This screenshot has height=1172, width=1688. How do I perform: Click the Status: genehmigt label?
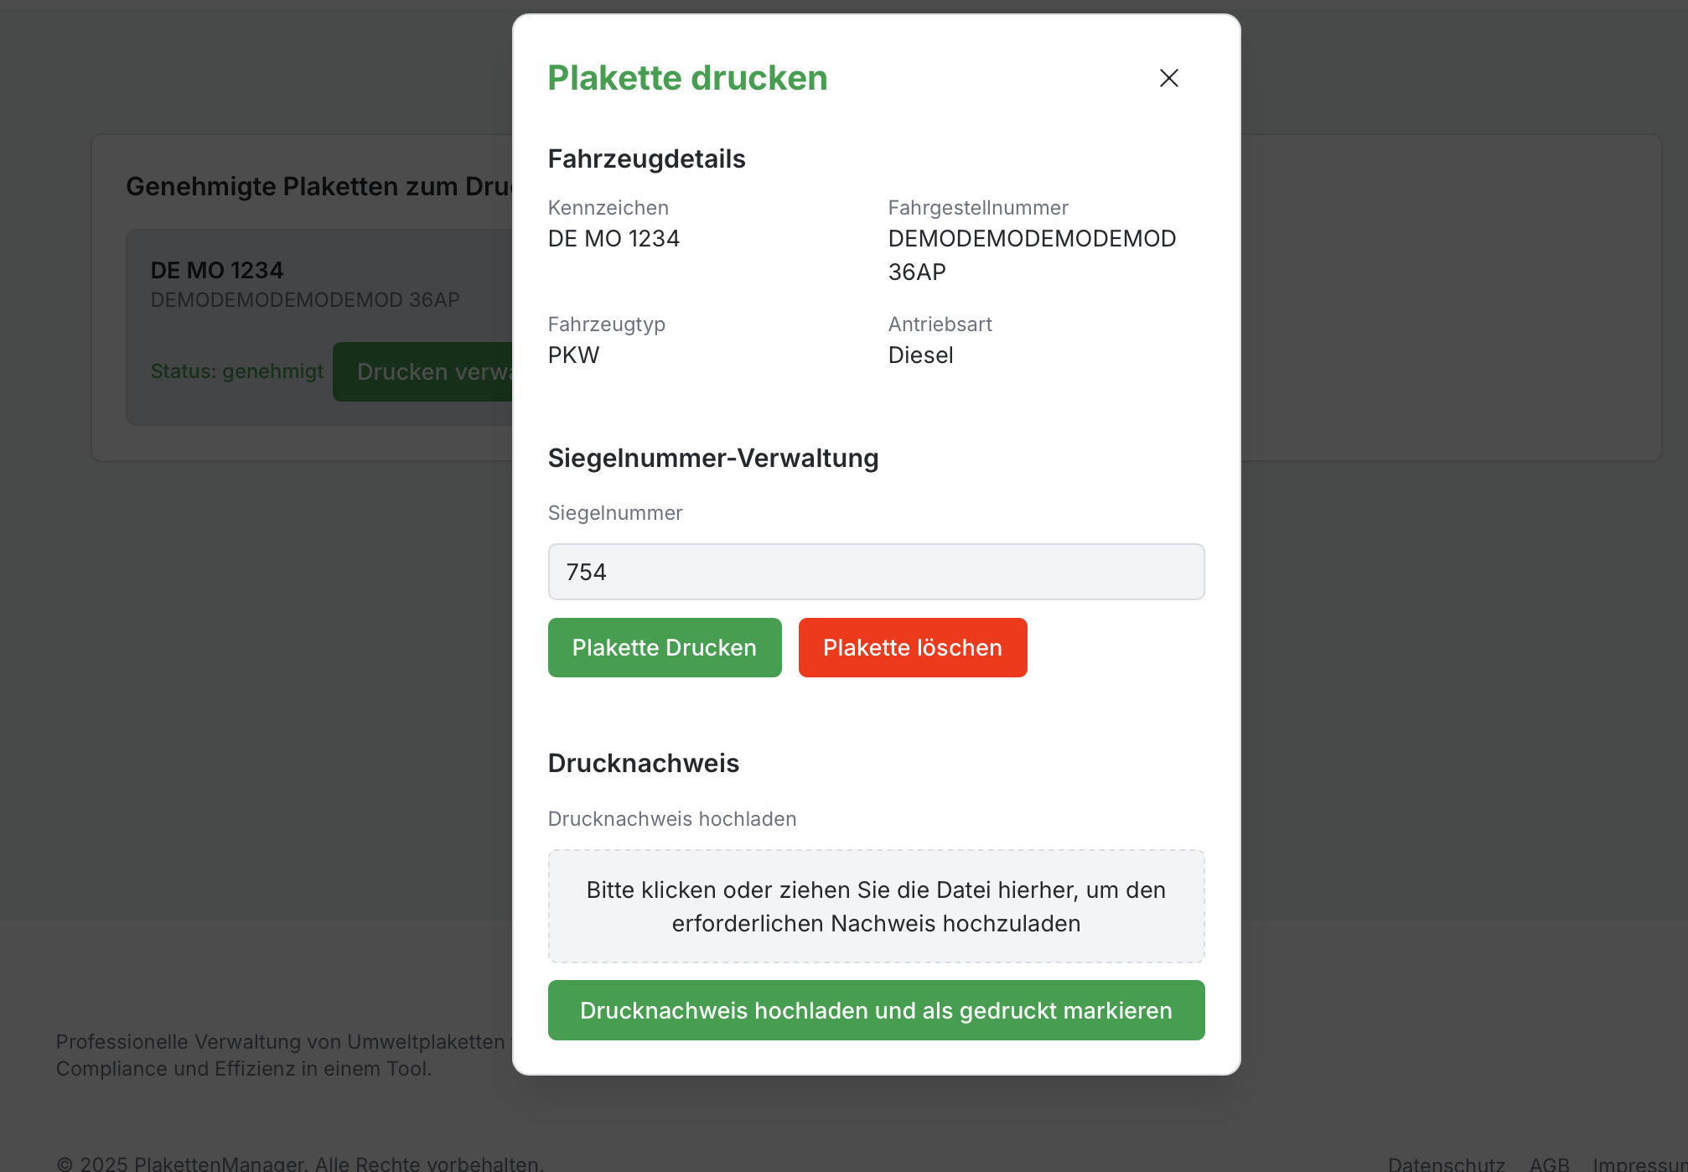tap(237, 371)
